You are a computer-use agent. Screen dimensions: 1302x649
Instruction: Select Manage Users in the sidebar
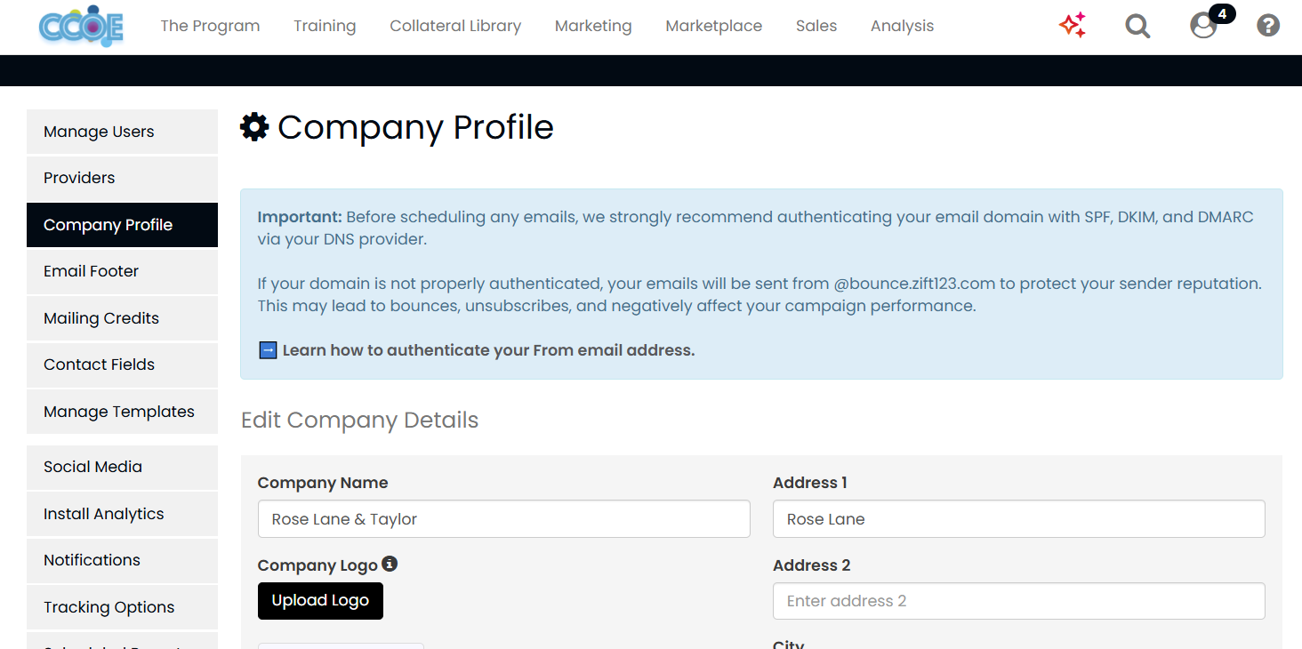(x=122, y=132)
